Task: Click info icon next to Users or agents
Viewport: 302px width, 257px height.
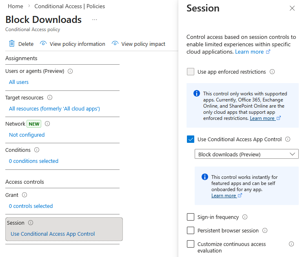Action: [70, 71]
